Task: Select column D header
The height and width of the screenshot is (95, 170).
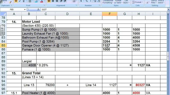Action: point(67,14)
